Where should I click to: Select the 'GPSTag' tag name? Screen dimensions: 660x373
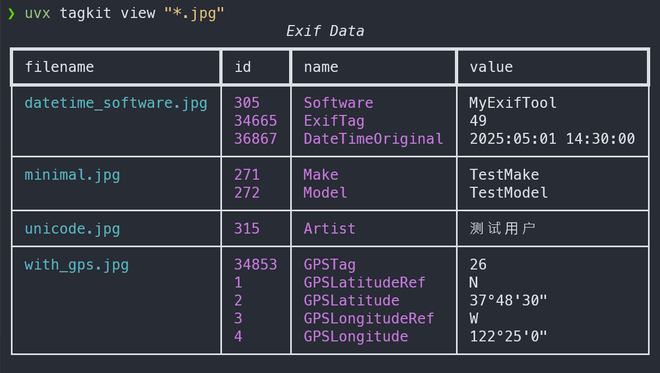tap(329, 265)
